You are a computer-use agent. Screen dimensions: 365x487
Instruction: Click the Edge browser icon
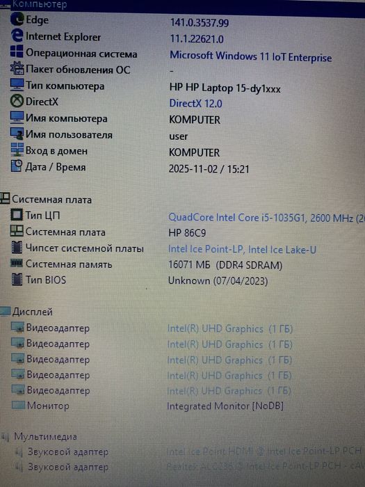click(x=17, y=19)
